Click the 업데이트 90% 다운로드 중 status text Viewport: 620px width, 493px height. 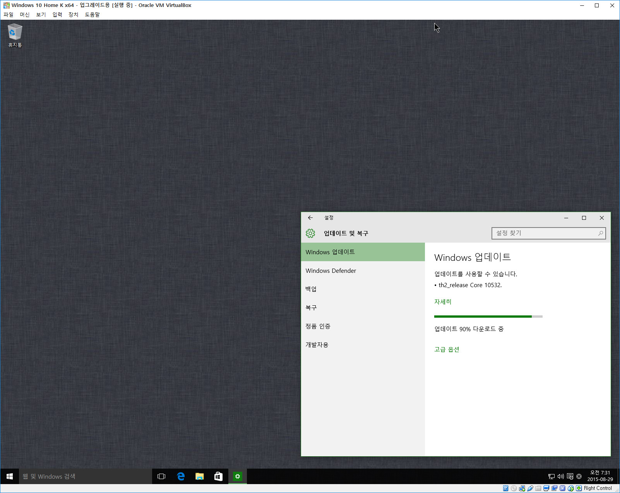click(x=469, y=329)
